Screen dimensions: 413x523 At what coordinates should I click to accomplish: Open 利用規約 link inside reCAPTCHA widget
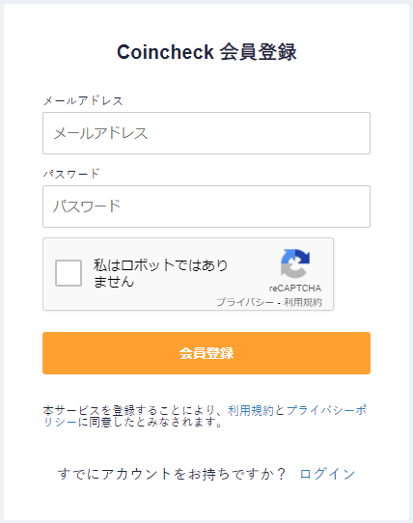[303, 302]
